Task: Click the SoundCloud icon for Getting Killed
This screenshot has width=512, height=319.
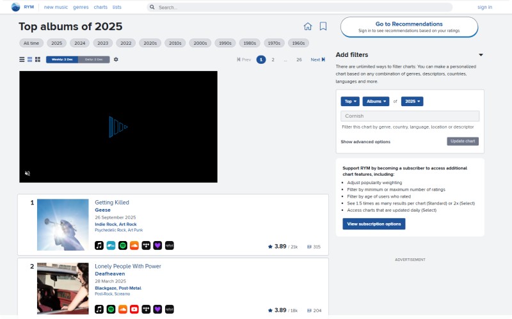Action: [134, 245]
